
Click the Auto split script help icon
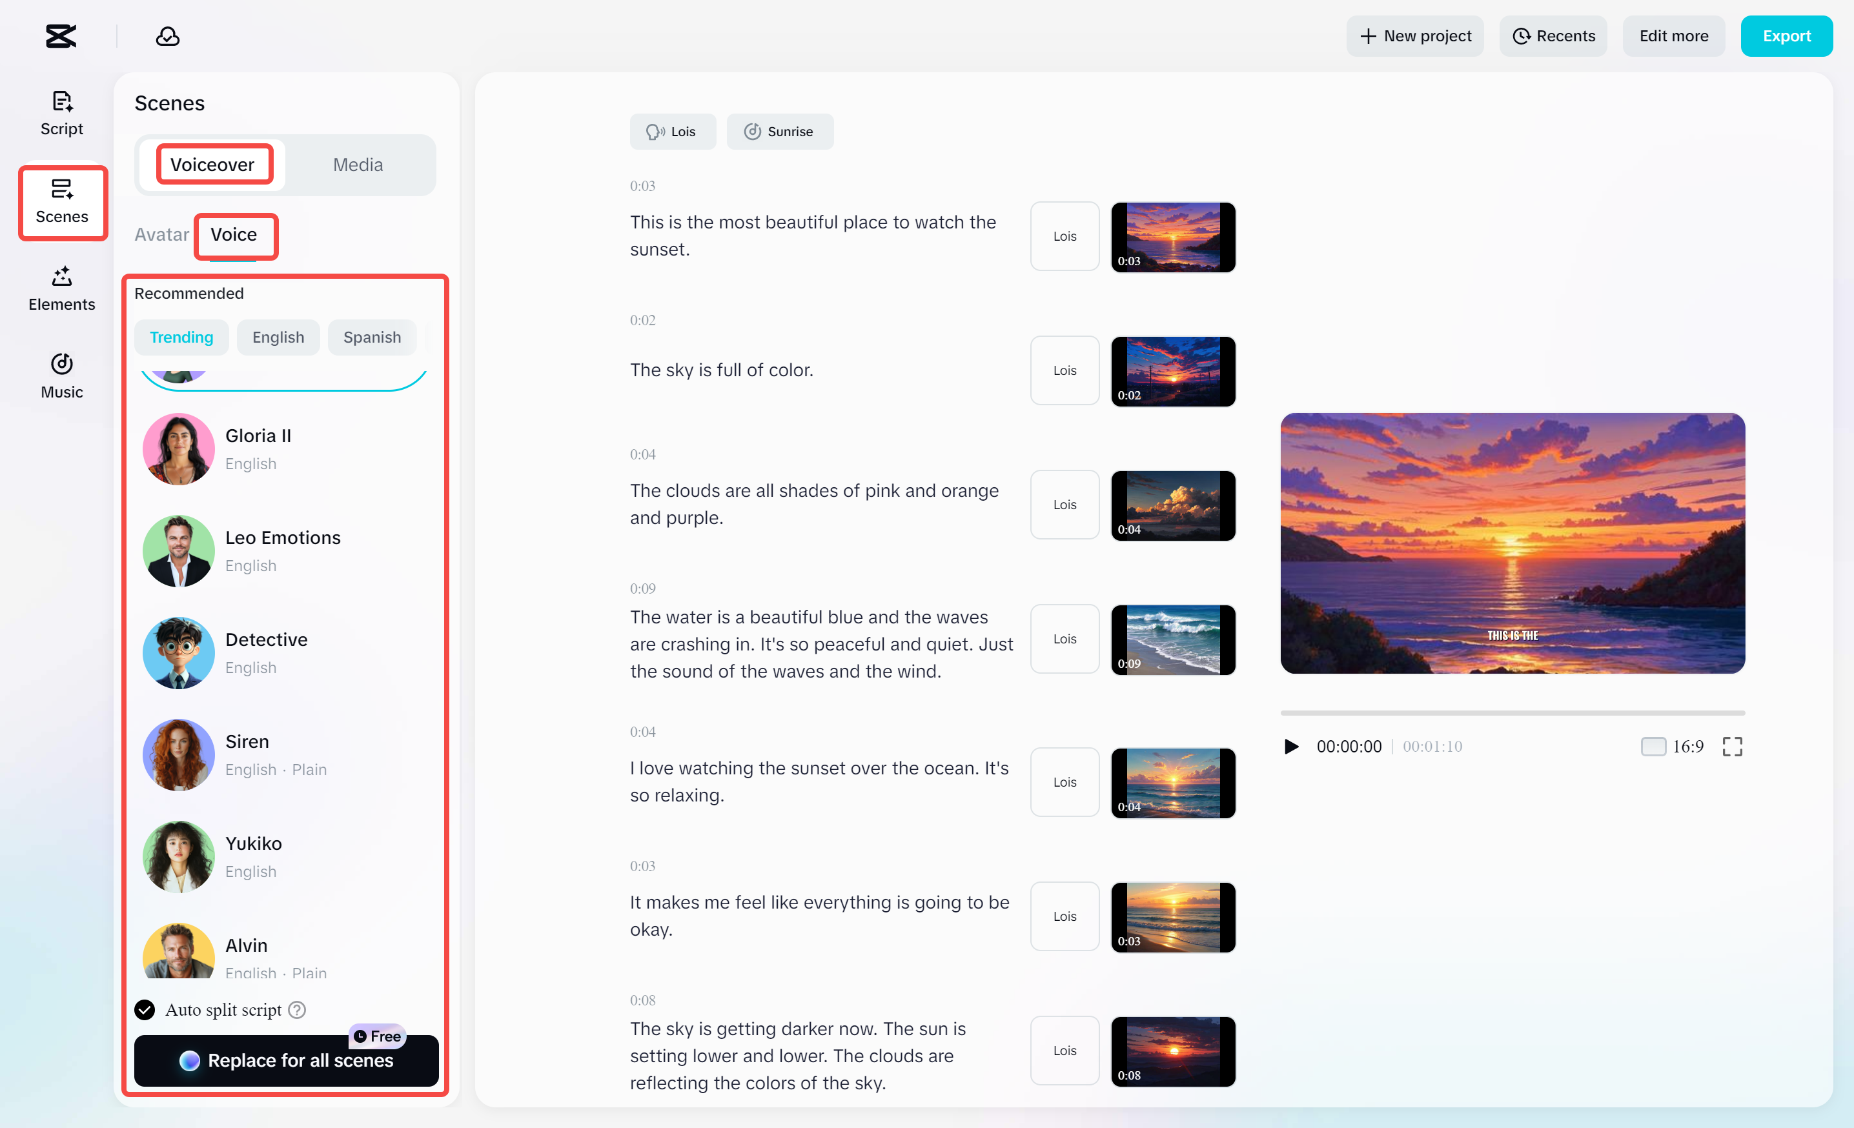296,1010
